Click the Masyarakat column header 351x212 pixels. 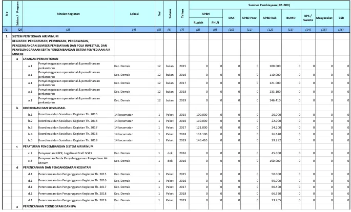(324, 18)
